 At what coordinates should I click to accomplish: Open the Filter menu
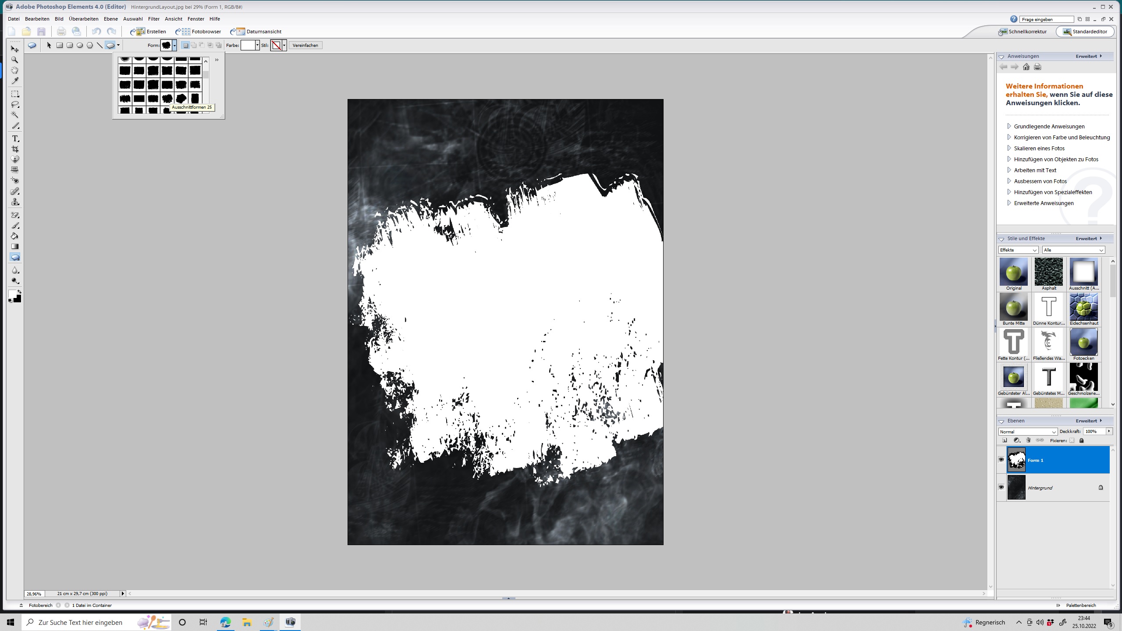(153, 19)
